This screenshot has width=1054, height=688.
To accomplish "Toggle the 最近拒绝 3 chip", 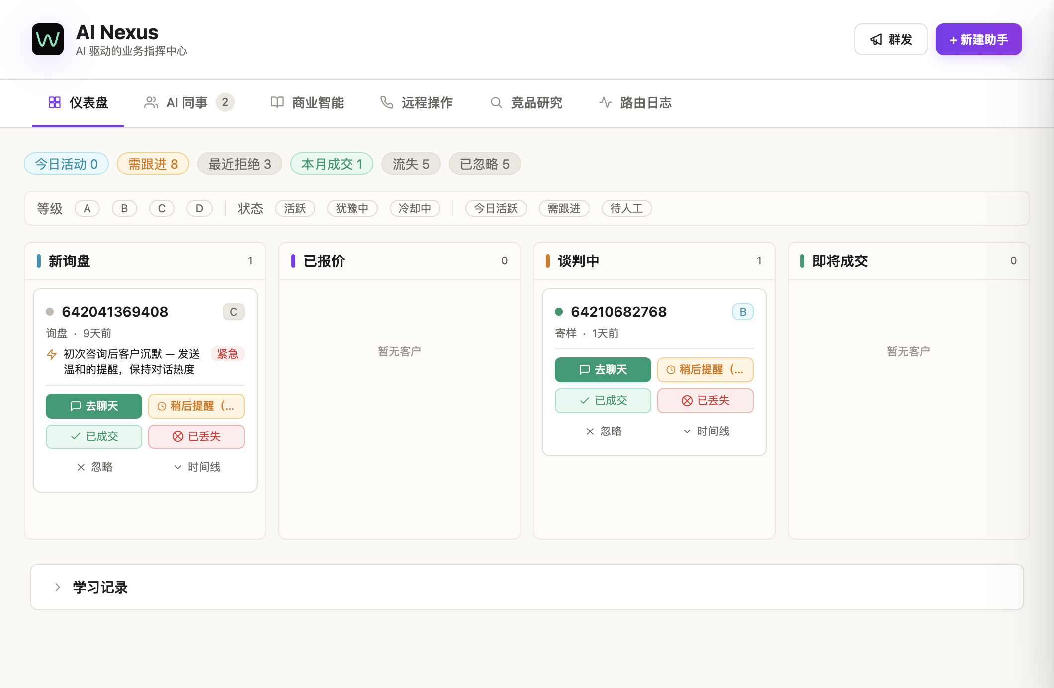I will pyautogui.click(x=240, y=164).
